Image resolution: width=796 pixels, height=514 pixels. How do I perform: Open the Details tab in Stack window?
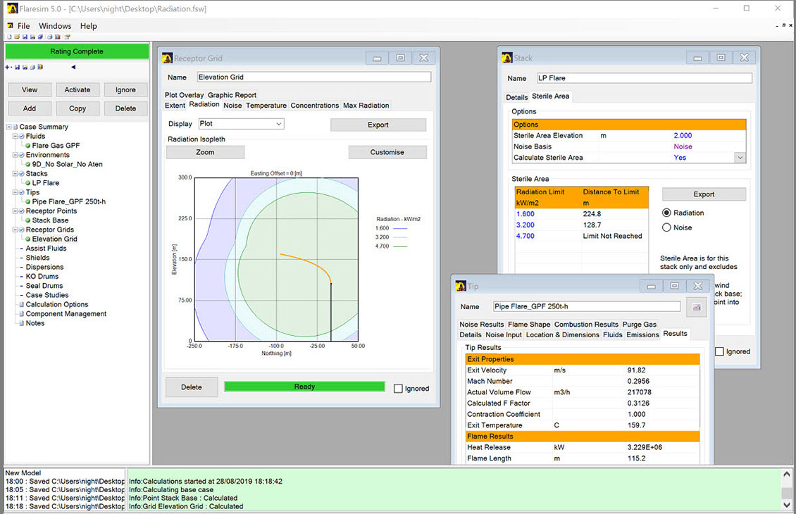coord(517,97)
